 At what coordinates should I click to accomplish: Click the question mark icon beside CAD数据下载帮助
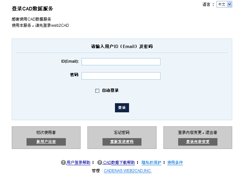click(100, 163)
